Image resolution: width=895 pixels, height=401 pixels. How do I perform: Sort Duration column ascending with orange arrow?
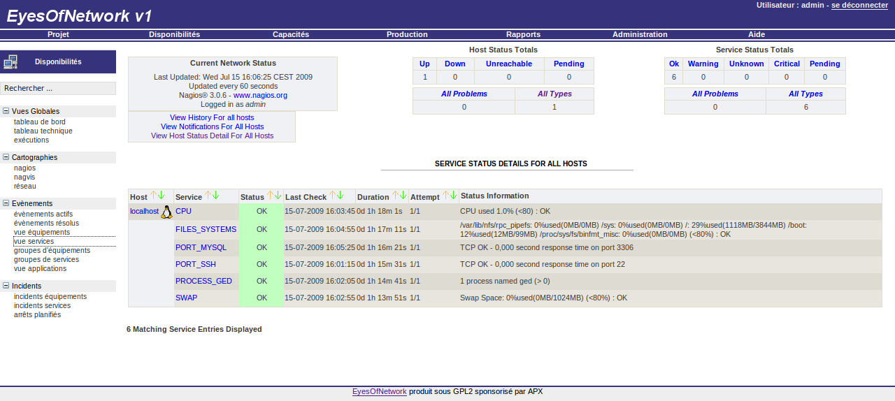(395, 196)
